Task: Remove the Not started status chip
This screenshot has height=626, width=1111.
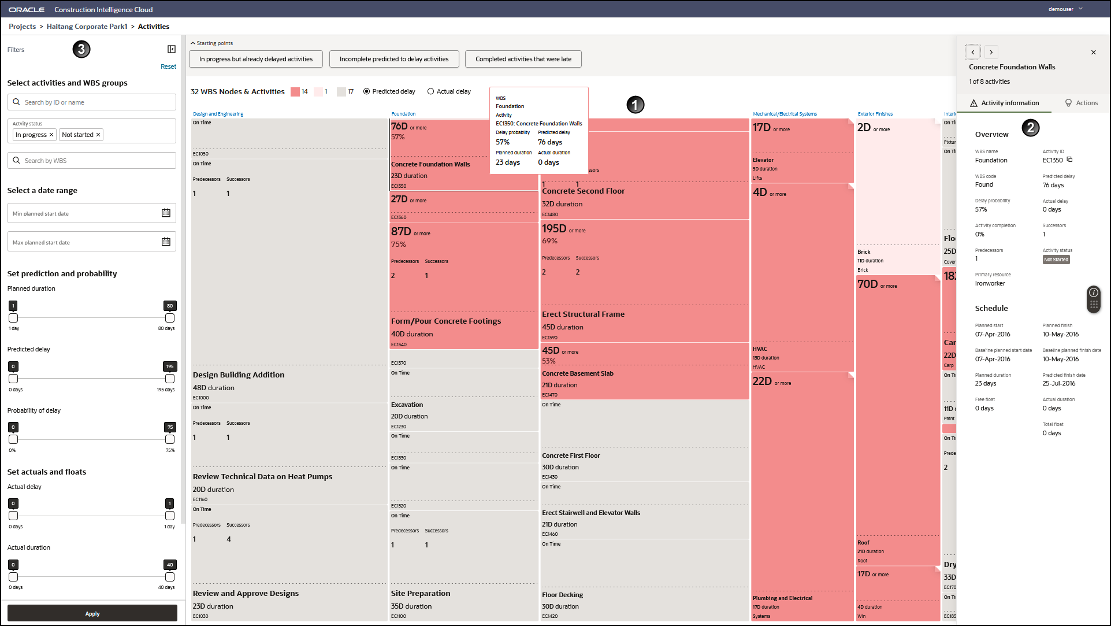Action: [x=98, y=135]
